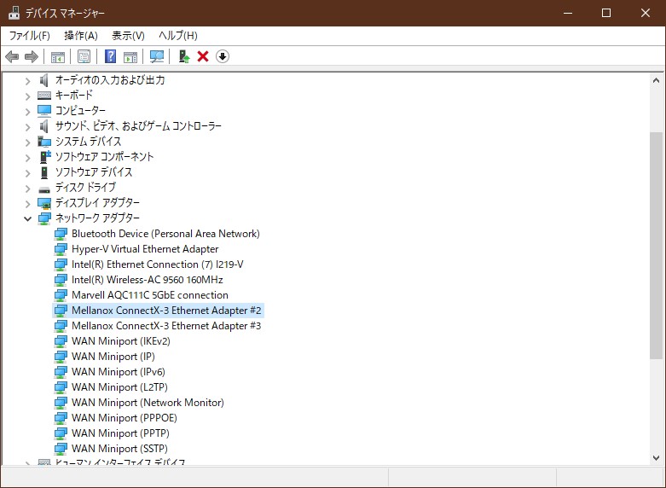Select Hyper-V Virtual Ethernet Adapter label
The height and width of the screenshot is (488, 666).
tap(145, 248)
